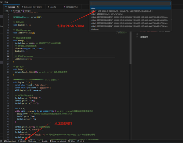Pick the COM3 Bluetooth serial port
This screenshot has height=143, width=183.
click(x=130, y=23)
